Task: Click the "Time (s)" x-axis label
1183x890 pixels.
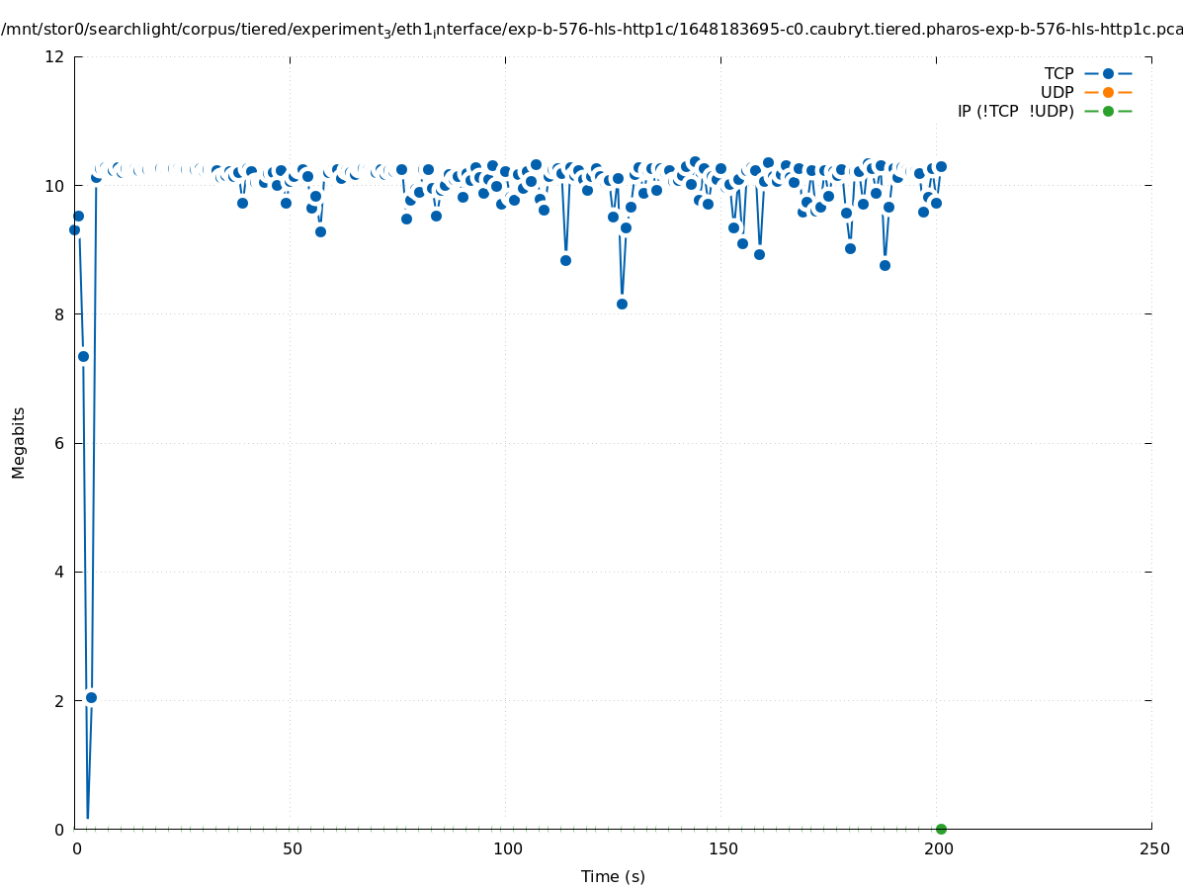Action: pos(613,876)
